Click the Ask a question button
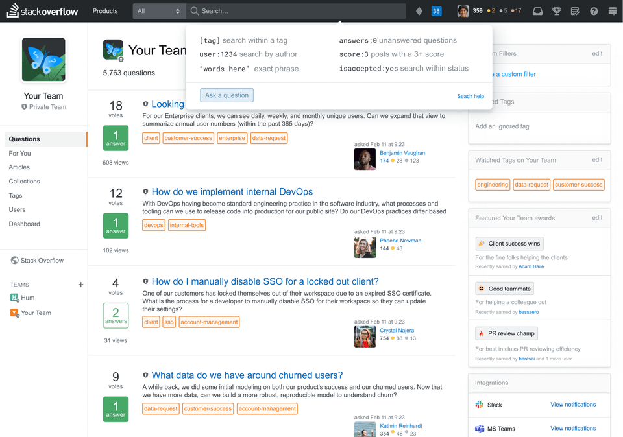Image resolution: width=623 pixels, height=437 pixels. 226,95
